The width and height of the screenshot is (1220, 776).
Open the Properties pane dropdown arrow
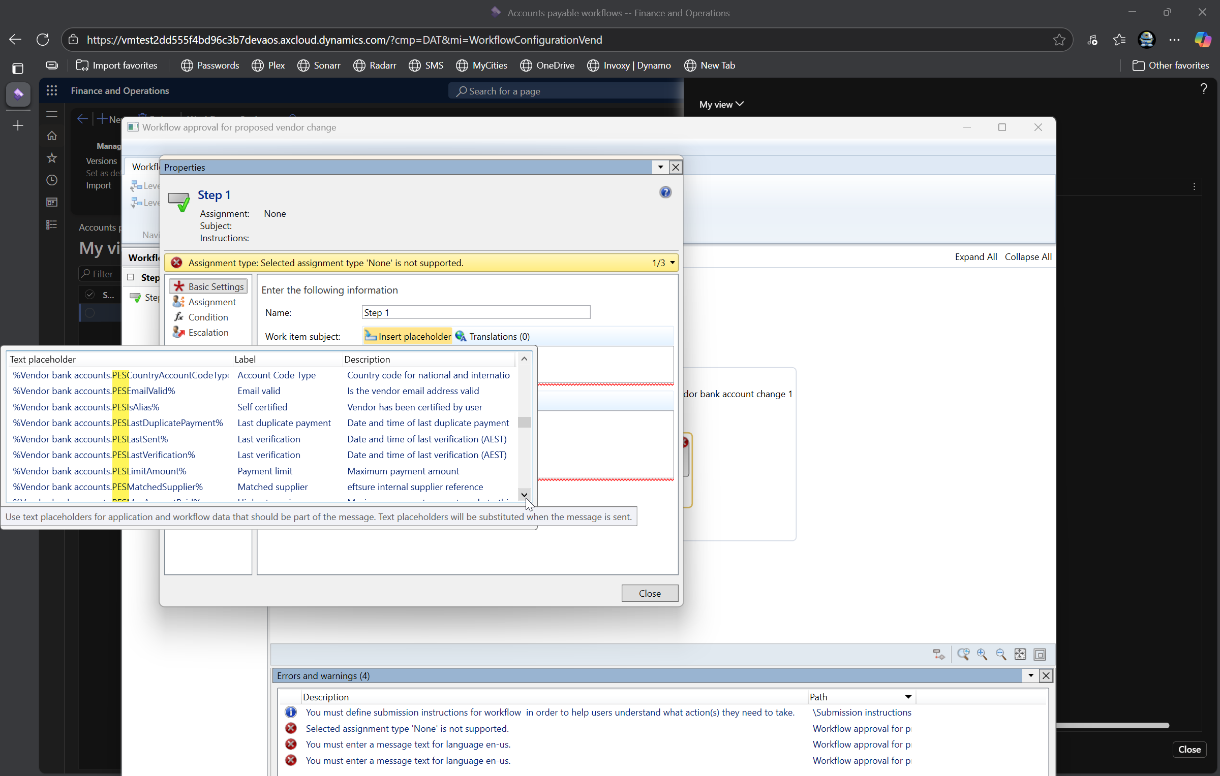[x=660, y=167]
